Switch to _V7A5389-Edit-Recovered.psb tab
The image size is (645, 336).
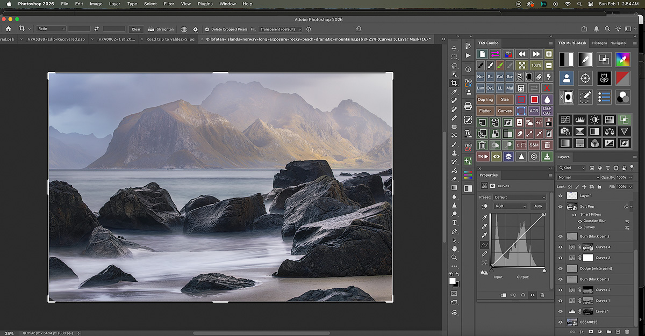[55, 39]
